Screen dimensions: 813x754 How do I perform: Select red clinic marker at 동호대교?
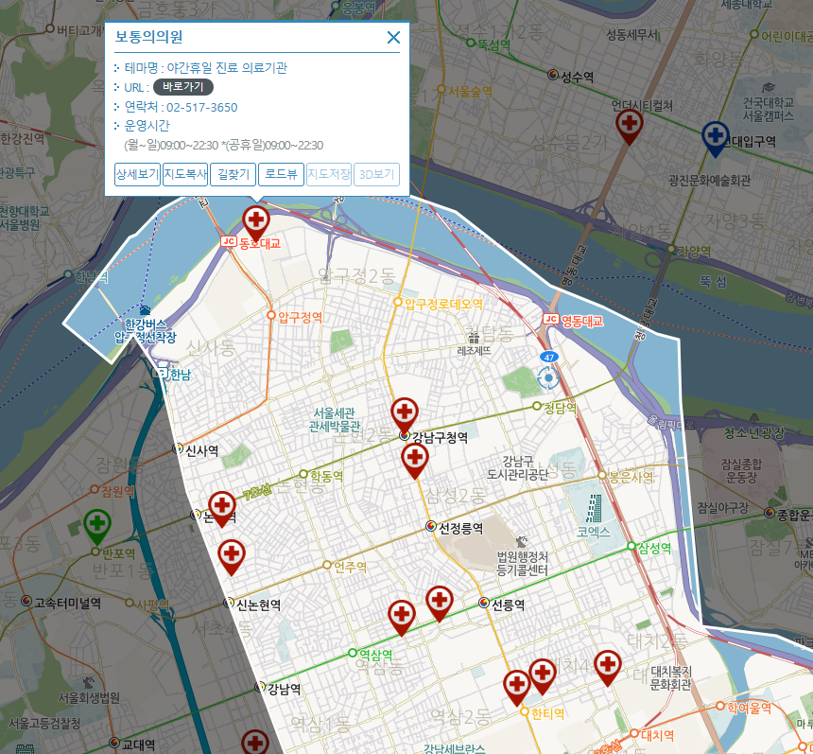click(256, 222)
